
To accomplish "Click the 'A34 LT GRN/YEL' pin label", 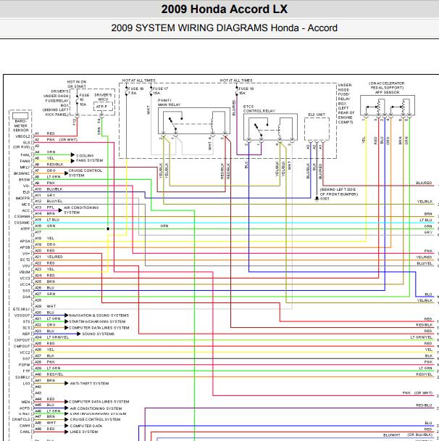I will click(51, 337).
